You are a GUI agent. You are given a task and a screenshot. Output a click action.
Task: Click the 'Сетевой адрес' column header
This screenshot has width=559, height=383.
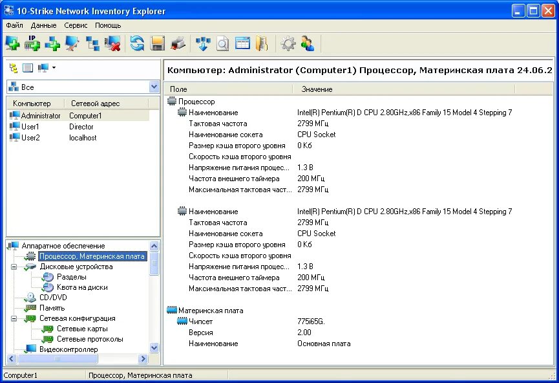coord(107,103)
